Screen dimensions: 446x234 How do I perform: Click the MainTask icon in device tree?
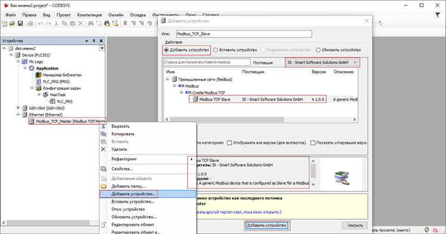45,95
